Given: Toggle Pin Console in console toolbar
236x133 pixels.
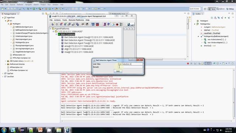Looking at the screenshot, I should point(214,64).
